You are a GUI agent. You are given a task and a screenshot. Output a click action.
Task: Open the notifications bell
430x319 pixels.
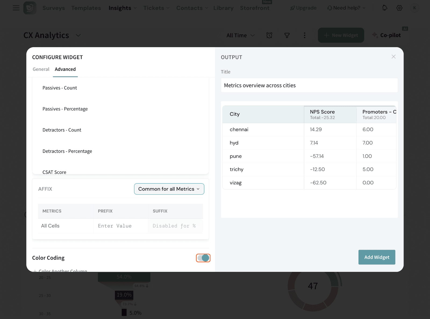pos(385,8)
